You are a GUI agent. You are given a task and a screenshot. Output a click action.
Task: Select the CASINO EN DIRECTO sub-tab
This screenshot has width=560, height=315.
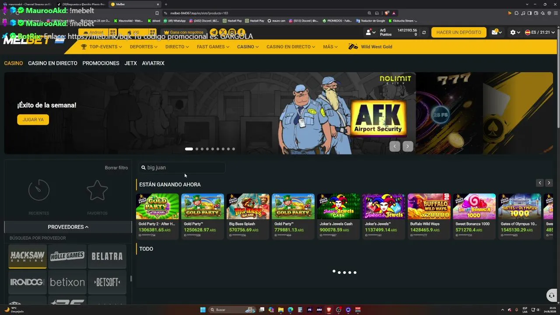tap(52, 63)
